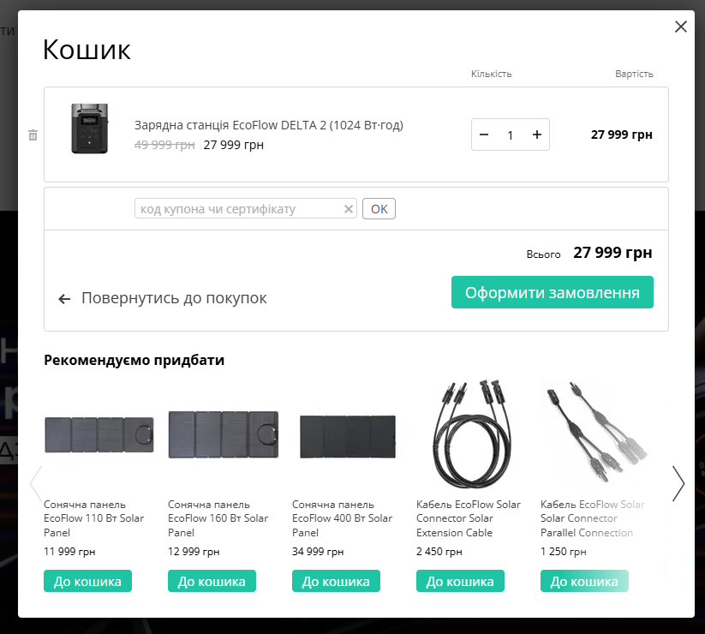Viewport: 705px width, 634px height.
Task: Advance the recommendations carousel with the right arrow
Action: click(x=678, y=483)
